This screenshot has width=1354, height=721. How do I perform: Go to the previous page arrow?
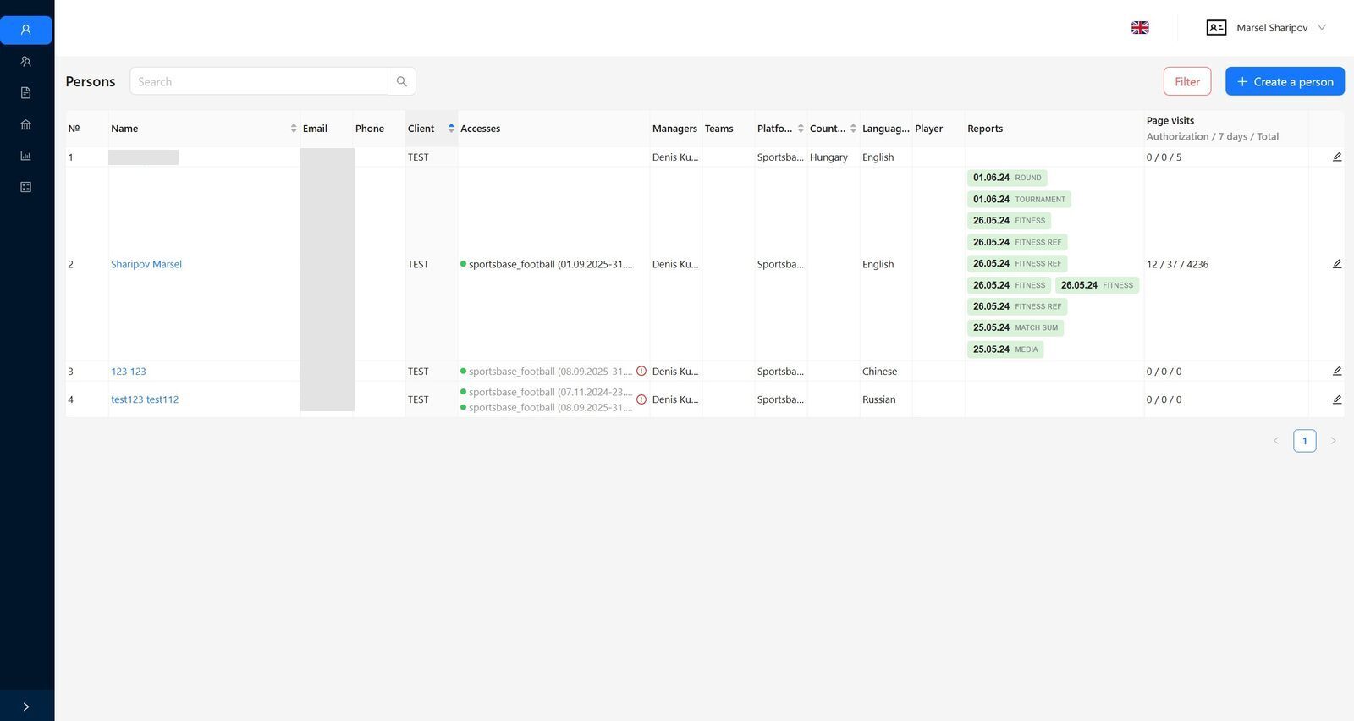(x=1276, y=441)
